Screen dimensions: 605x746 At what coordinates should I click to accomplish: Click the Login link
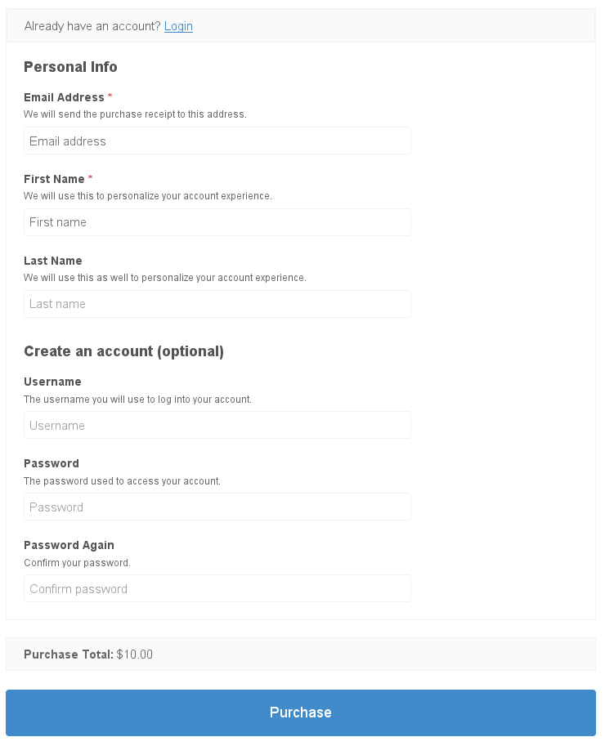[x=178, y=26]
